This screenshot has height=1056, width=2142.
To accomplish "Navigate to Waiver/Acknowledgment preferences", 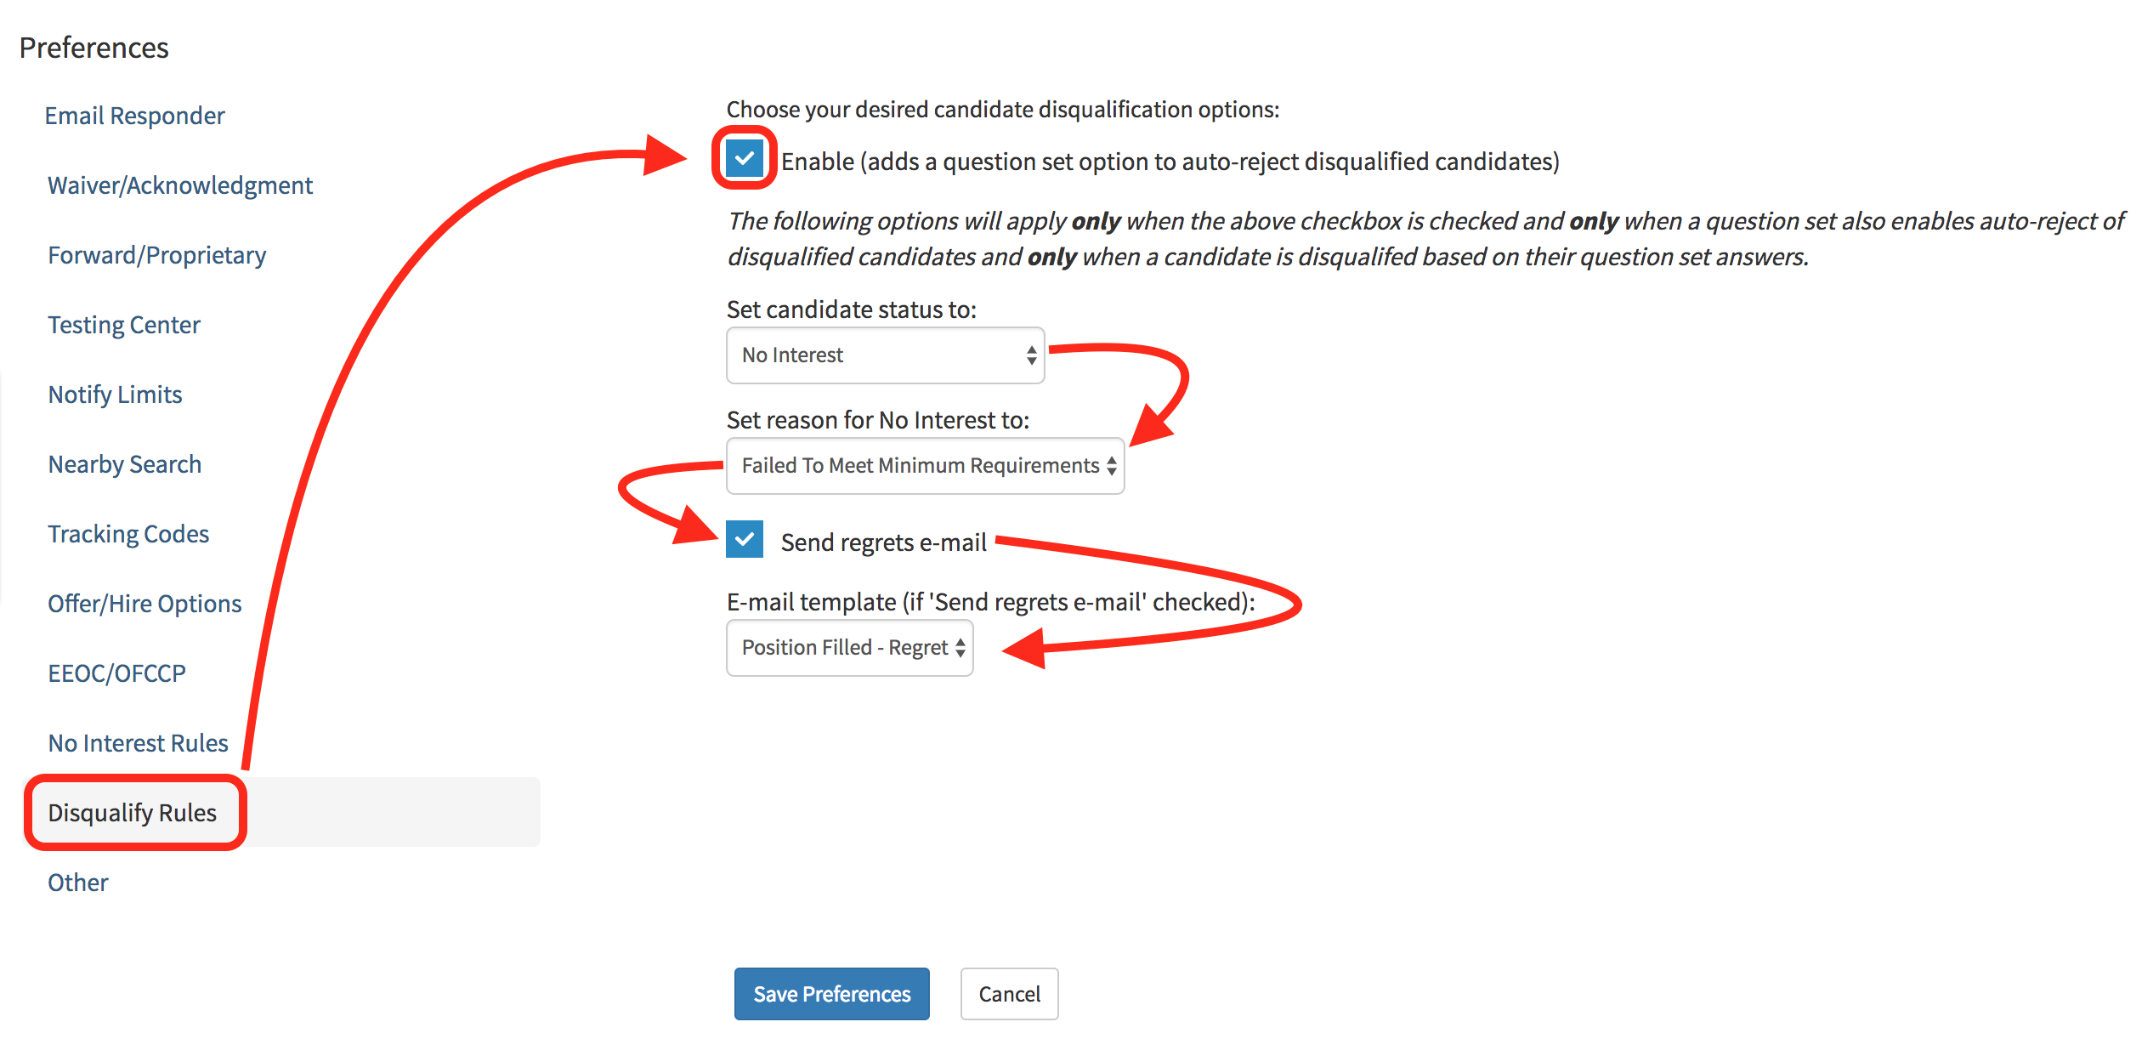I will click(x=179, y=185).
